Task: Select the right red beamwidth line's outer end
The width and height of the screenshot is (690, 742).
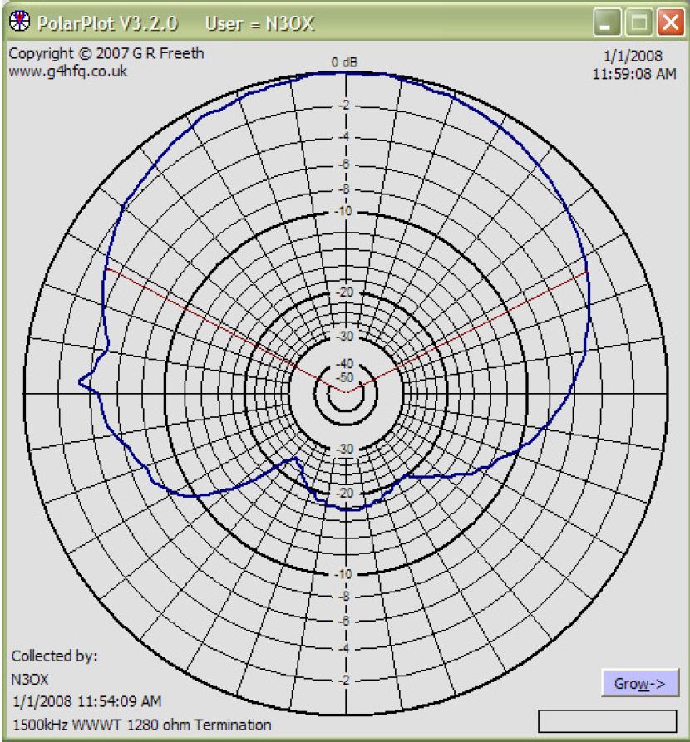Action: tap(589, 272)
